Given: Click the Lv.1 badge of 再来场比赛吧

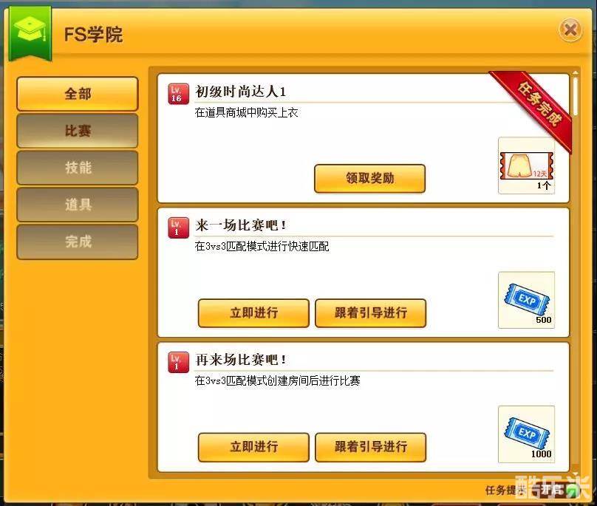Looking at the screenshot, I should tap(178, 362).
